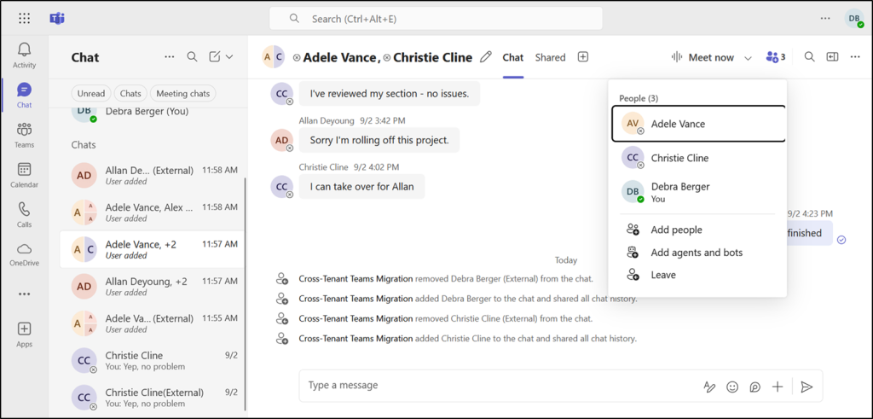Open the loop components chat icon
The image size is (873, 419).
(x=755, y=387)
